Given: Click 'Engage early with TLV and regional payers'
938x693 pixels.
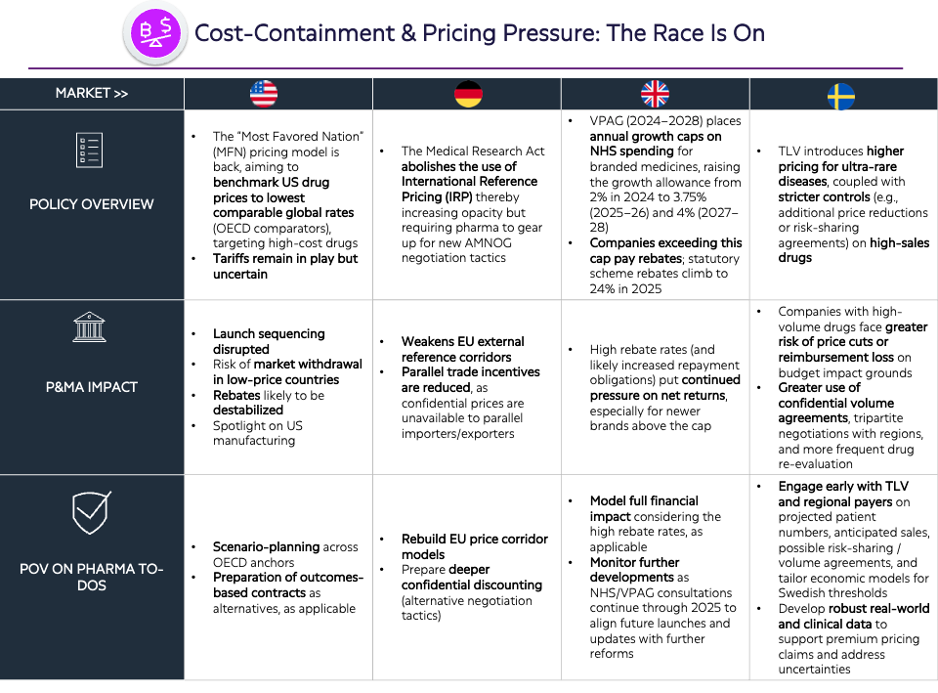Looking at the screenshot, I should pyautogui.click(x=843, y=494).
